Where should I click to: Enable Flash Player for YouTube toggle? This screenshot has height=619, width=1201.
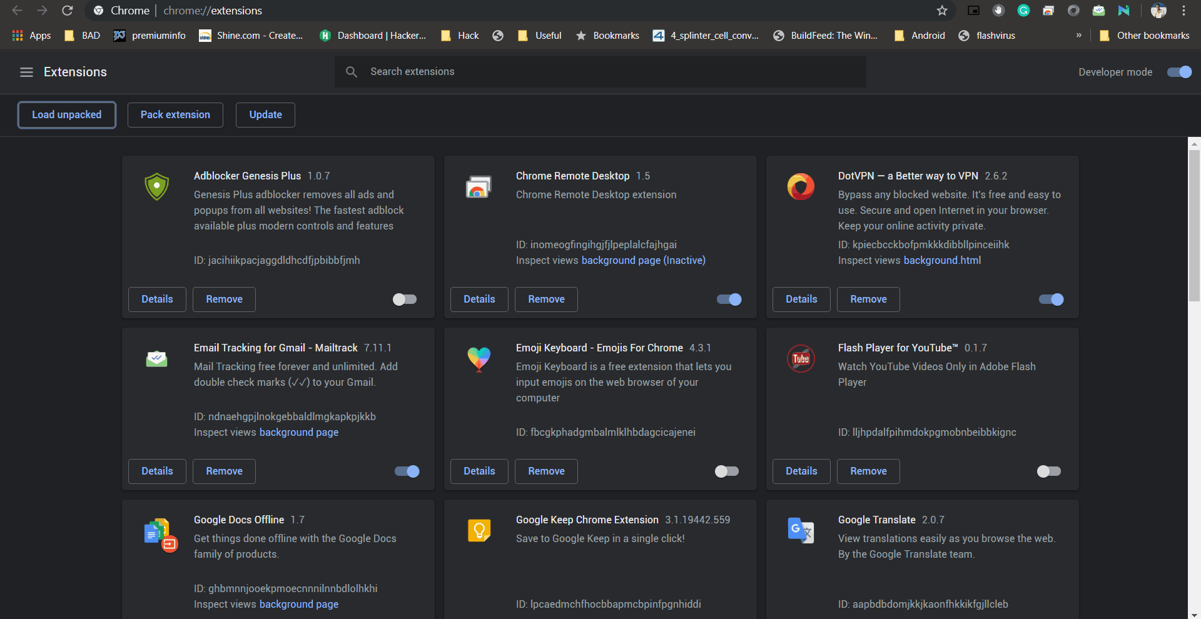tap(1049, 471)
